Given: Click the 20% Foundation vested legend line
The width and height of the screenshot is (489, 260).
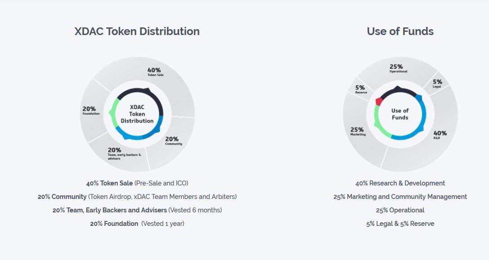Looking at the screenshot, I should click(137, 224).
